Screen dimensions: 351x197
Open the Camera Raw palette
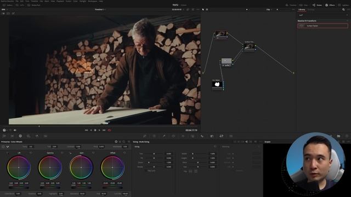coord(4,136)
